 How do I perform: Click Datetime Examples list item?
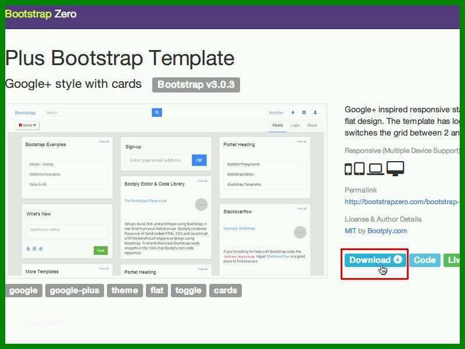tap(45, 174)
